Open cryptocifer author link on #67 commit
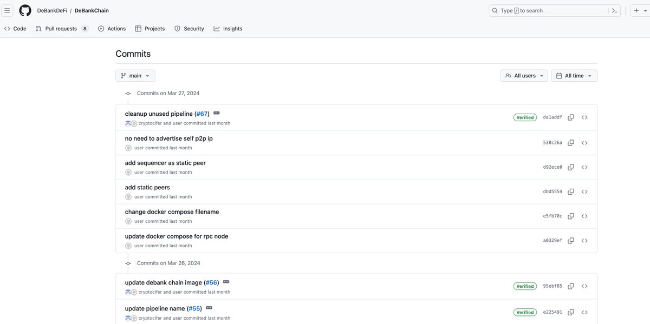This screenshot has height=324, width=650. coord(151,123)
